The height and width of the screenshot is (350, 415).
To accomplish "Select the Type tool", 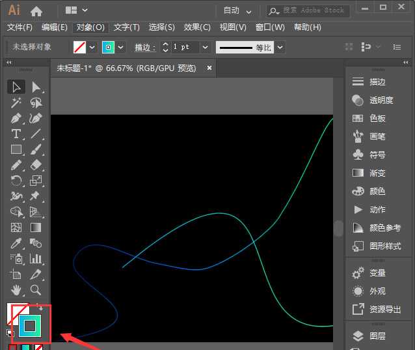I will click(x=17, y=134).
